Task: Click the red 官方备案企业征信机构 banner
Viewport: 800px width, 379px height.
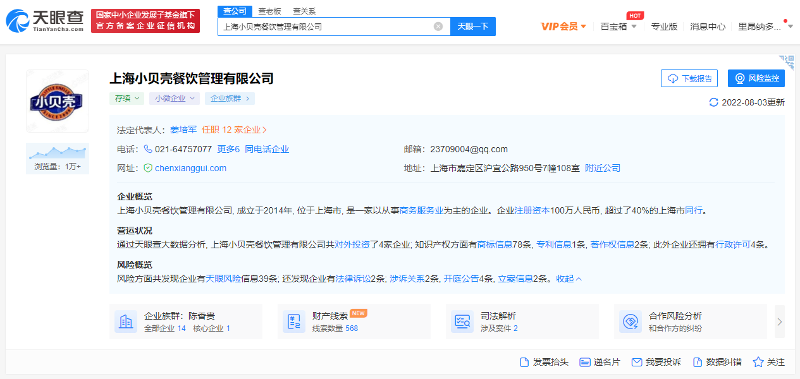Action: (x=145, y=21)
